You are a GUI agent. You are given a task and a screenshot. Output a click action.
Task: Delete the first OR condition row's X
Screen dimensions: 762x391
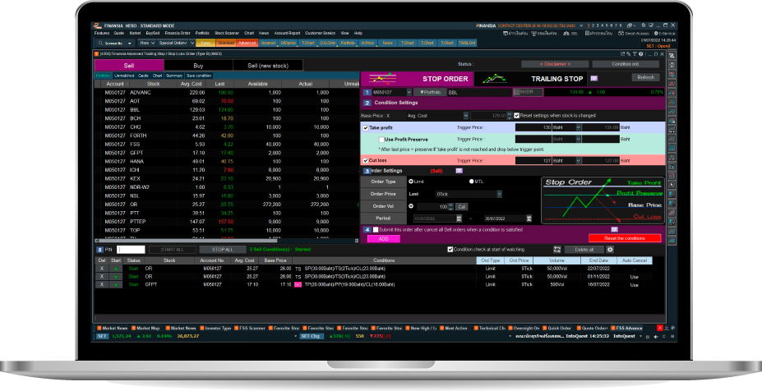(102, 268)
